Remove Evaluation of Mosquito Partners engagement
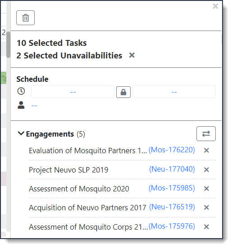This screenshot has width=232, height=248. 206,151
